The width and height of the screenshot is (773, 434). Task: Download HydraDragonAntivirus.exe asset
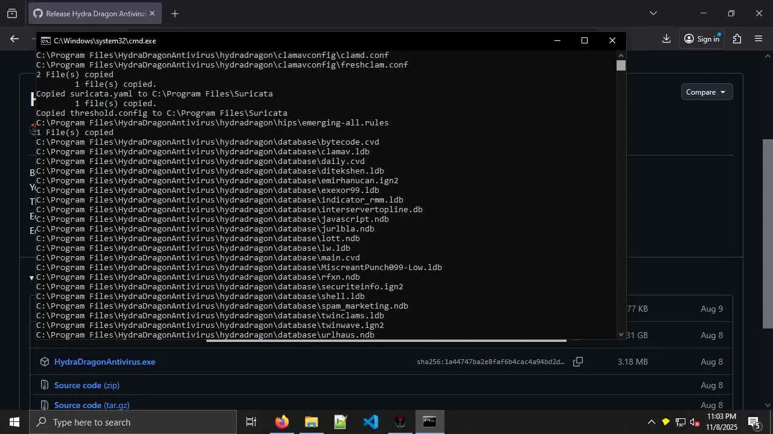(104, 362)
